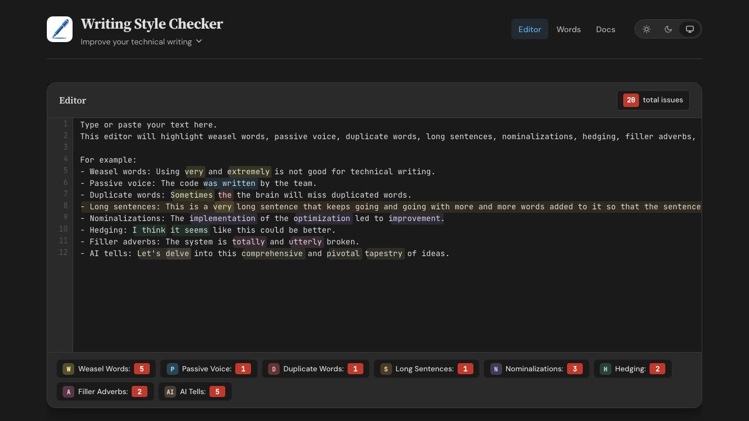
Task: Toggle Filler Adverbs filter chip
Action: (105, 392)
